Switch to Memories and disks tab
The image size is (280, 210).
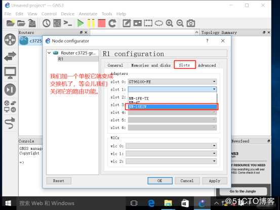pyautogui.click(x=151, y=65)
